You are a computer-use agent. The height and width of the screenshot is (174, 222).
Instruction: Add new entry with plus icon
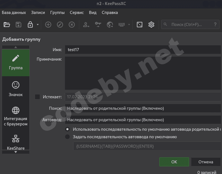48,25
